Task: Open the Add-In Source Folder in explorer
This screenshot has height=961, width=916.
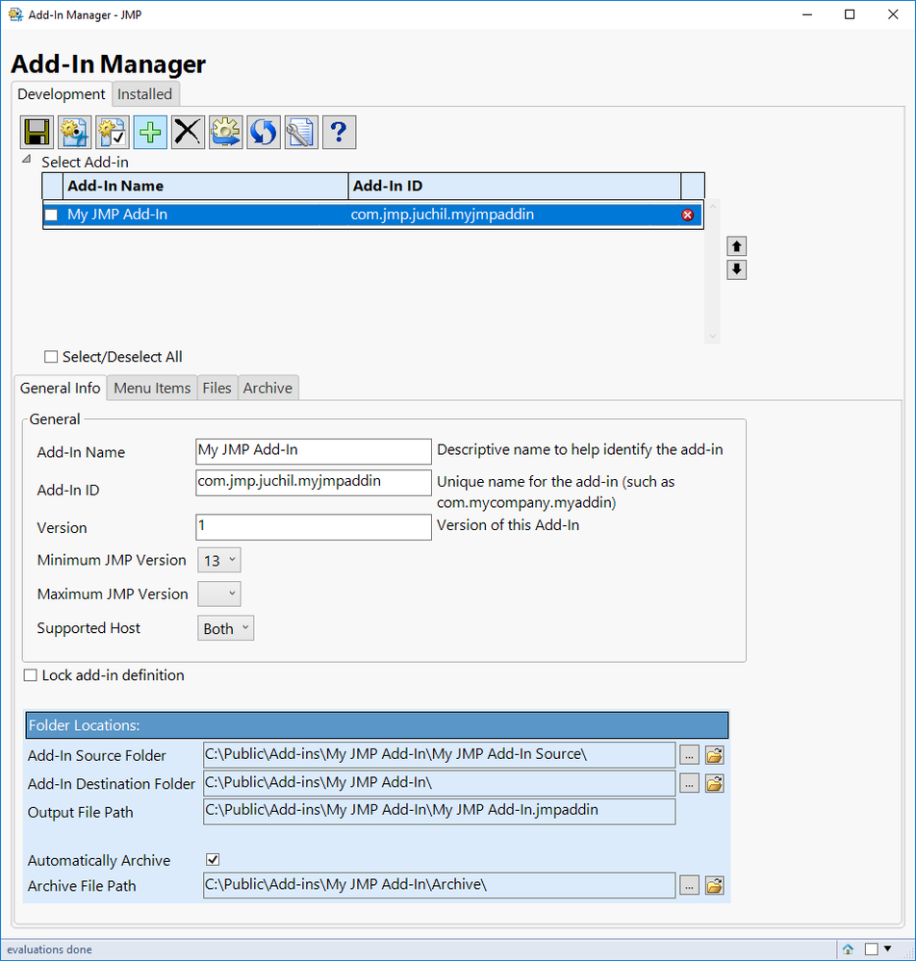Action: (714, 755)
